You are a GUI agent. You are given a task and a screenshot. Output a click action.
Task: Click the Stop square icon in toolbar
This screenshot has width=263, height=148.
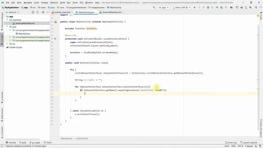pos(226,7)
